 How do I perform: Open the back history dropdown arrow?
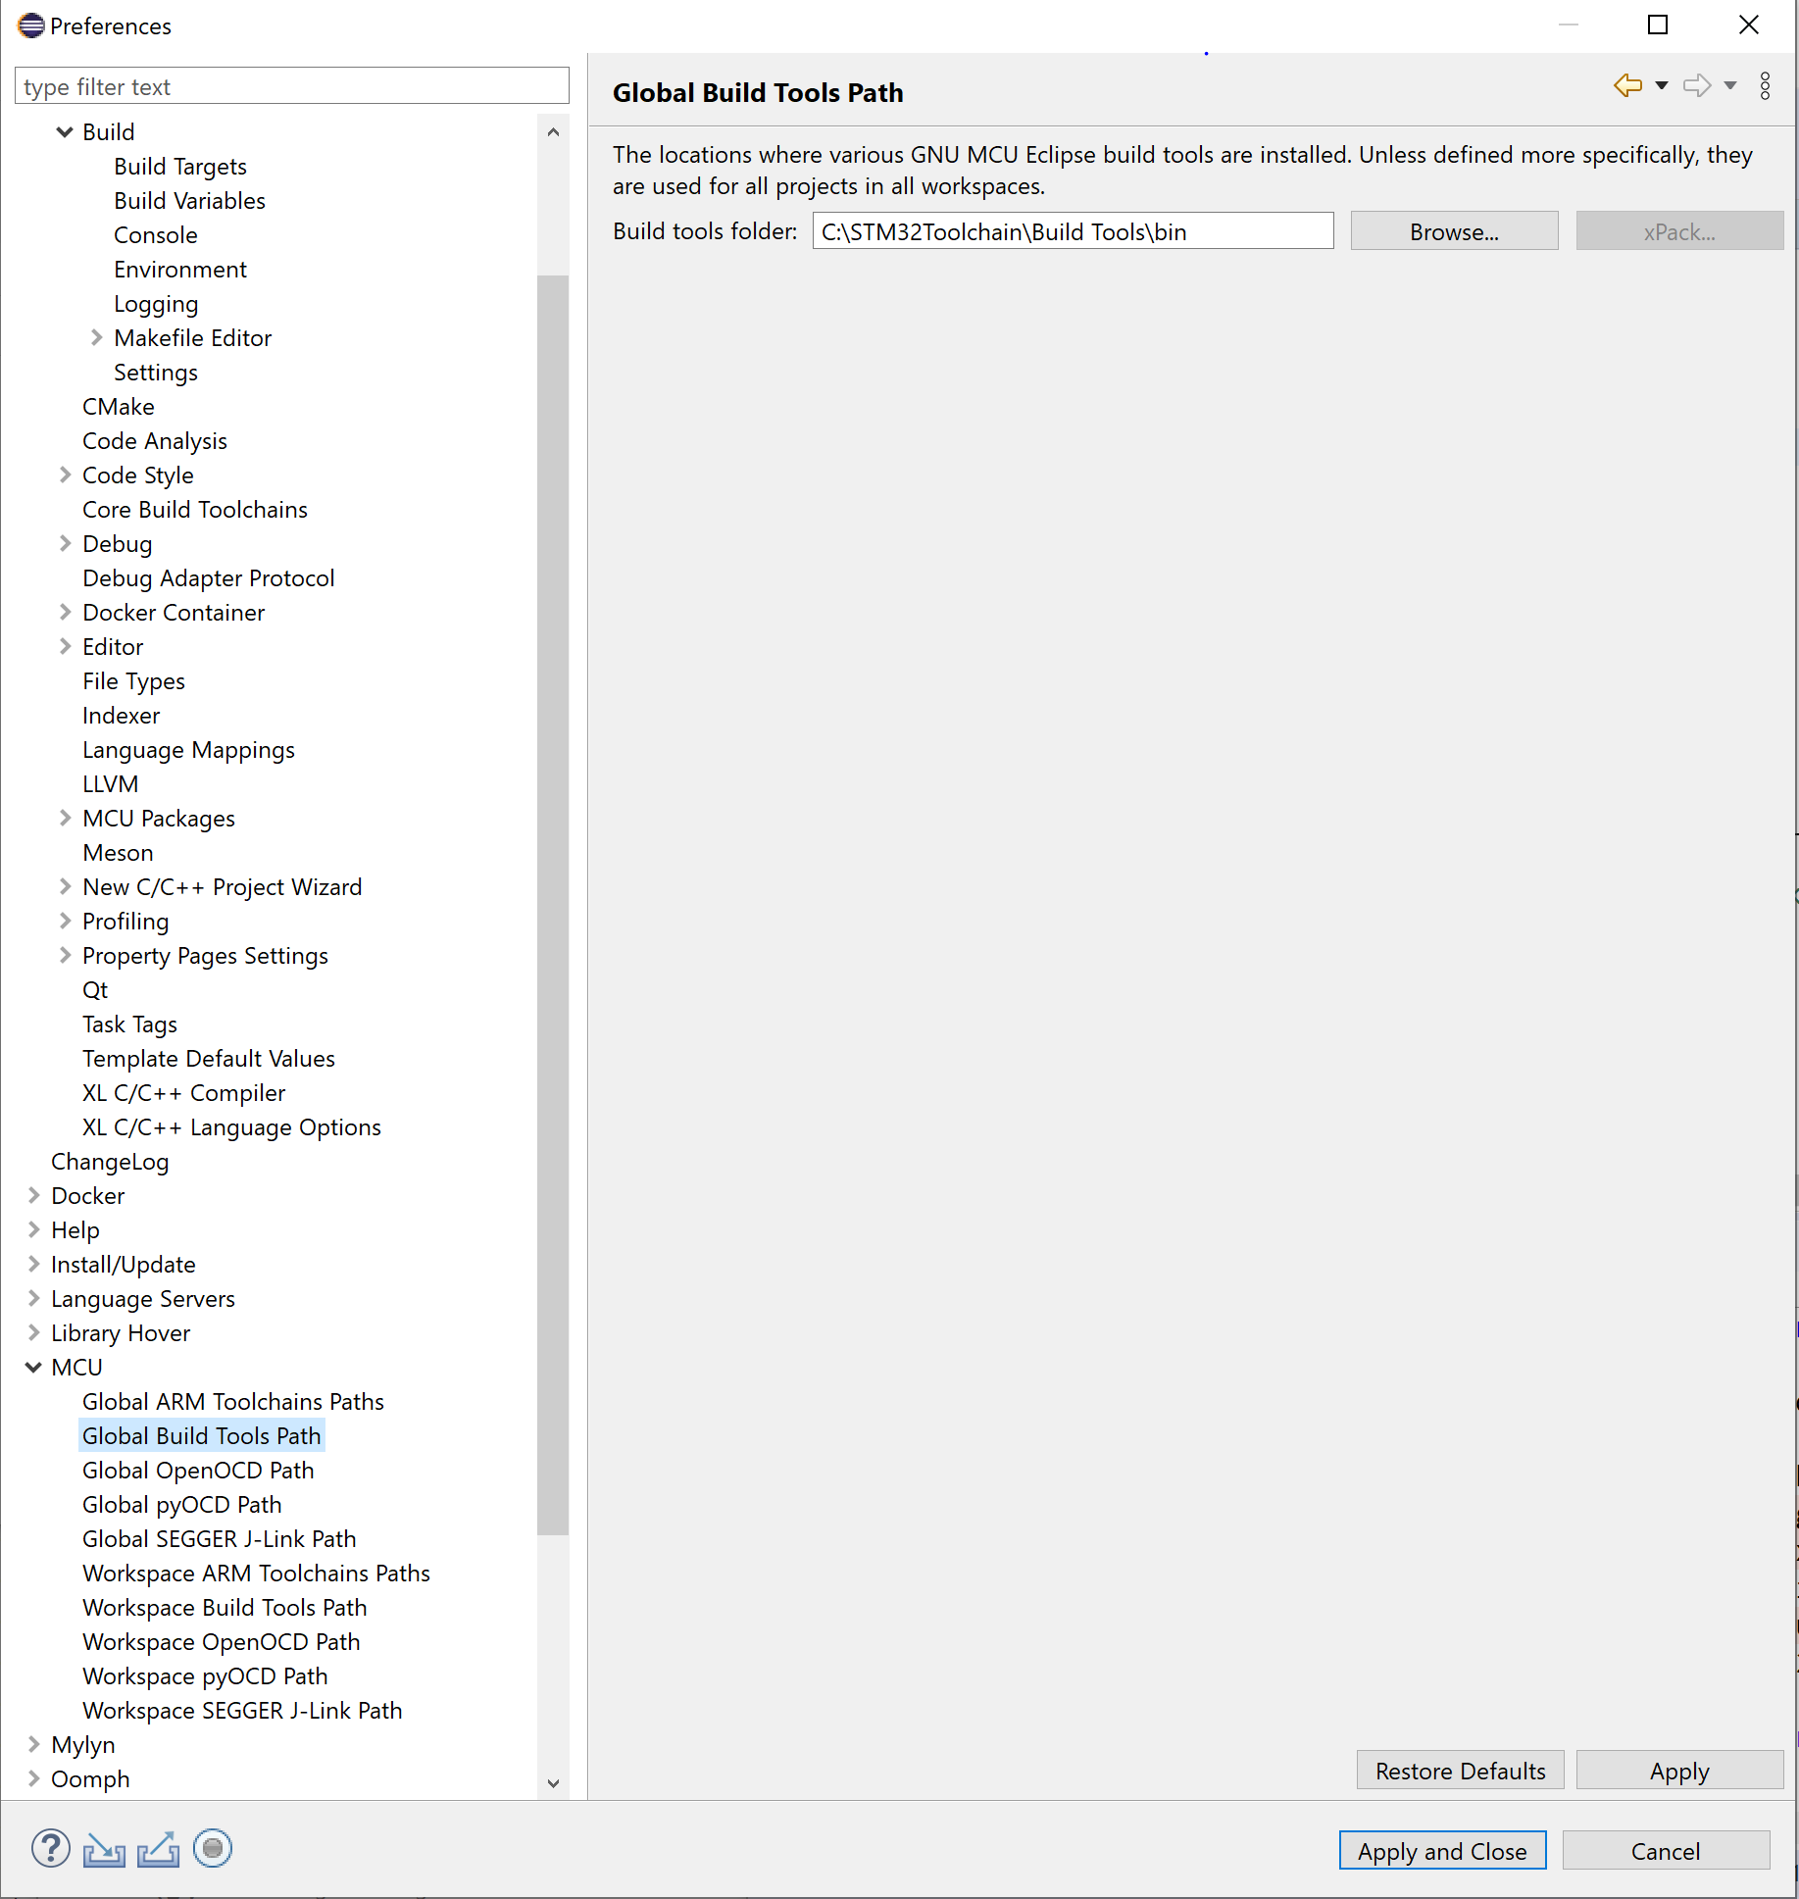pyautogui.click(x=1661, y=85)
